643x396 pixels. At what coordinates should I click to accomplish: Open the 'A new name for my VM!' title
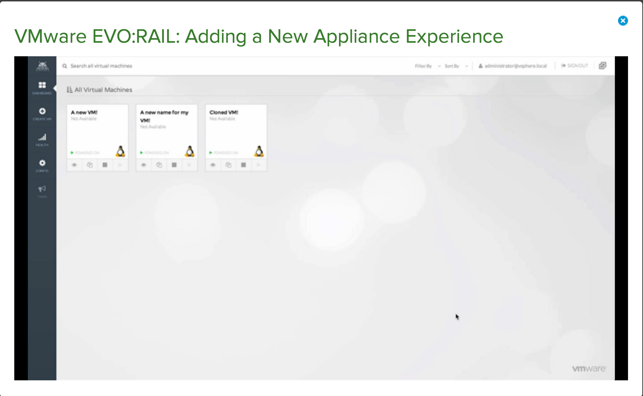[164, 116]
